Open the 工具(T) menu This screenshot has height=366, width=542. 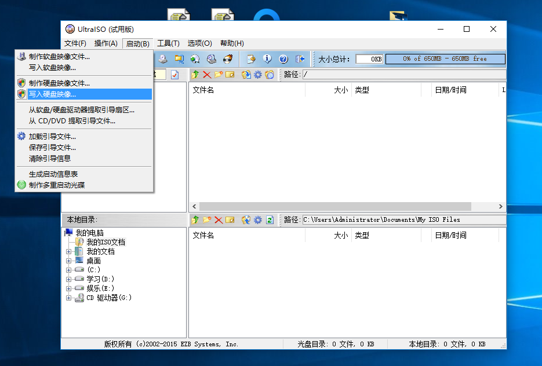click(x=168, y=43)
